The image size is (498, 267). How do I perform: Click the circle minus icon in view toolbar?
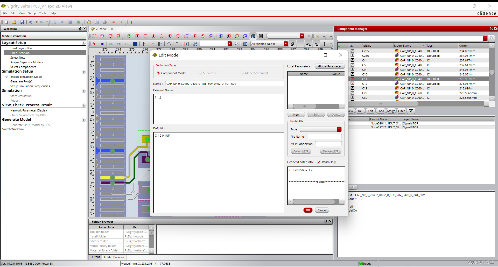162,36
